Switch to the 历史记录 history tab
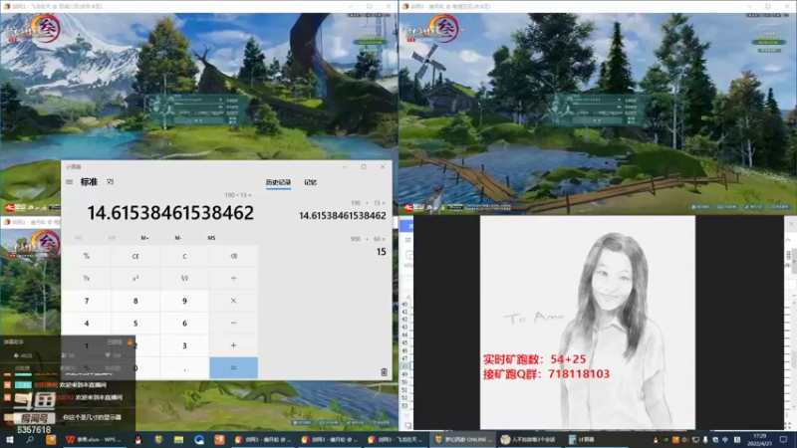Image resolution: width=797 pixels, height=448 pixels. (278, 182)
